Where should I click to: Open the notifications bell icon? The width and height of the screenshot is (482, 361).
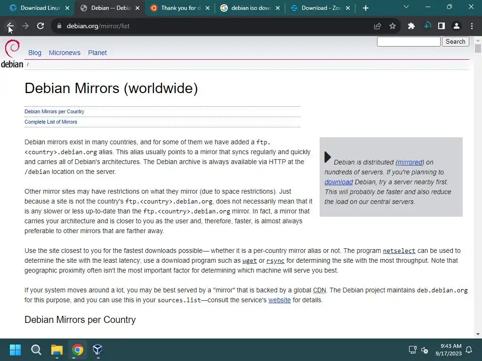pyautogui.click(x=469, y=350)
